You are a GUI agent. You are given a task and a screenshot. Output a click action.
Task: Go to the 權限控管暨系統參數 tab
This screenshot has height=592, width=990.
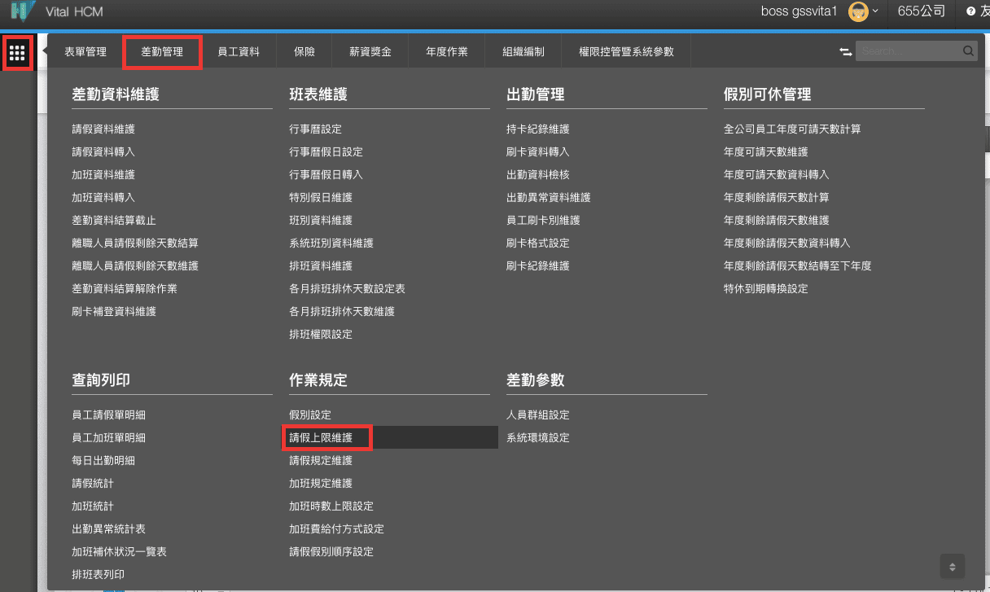[626, 52]
